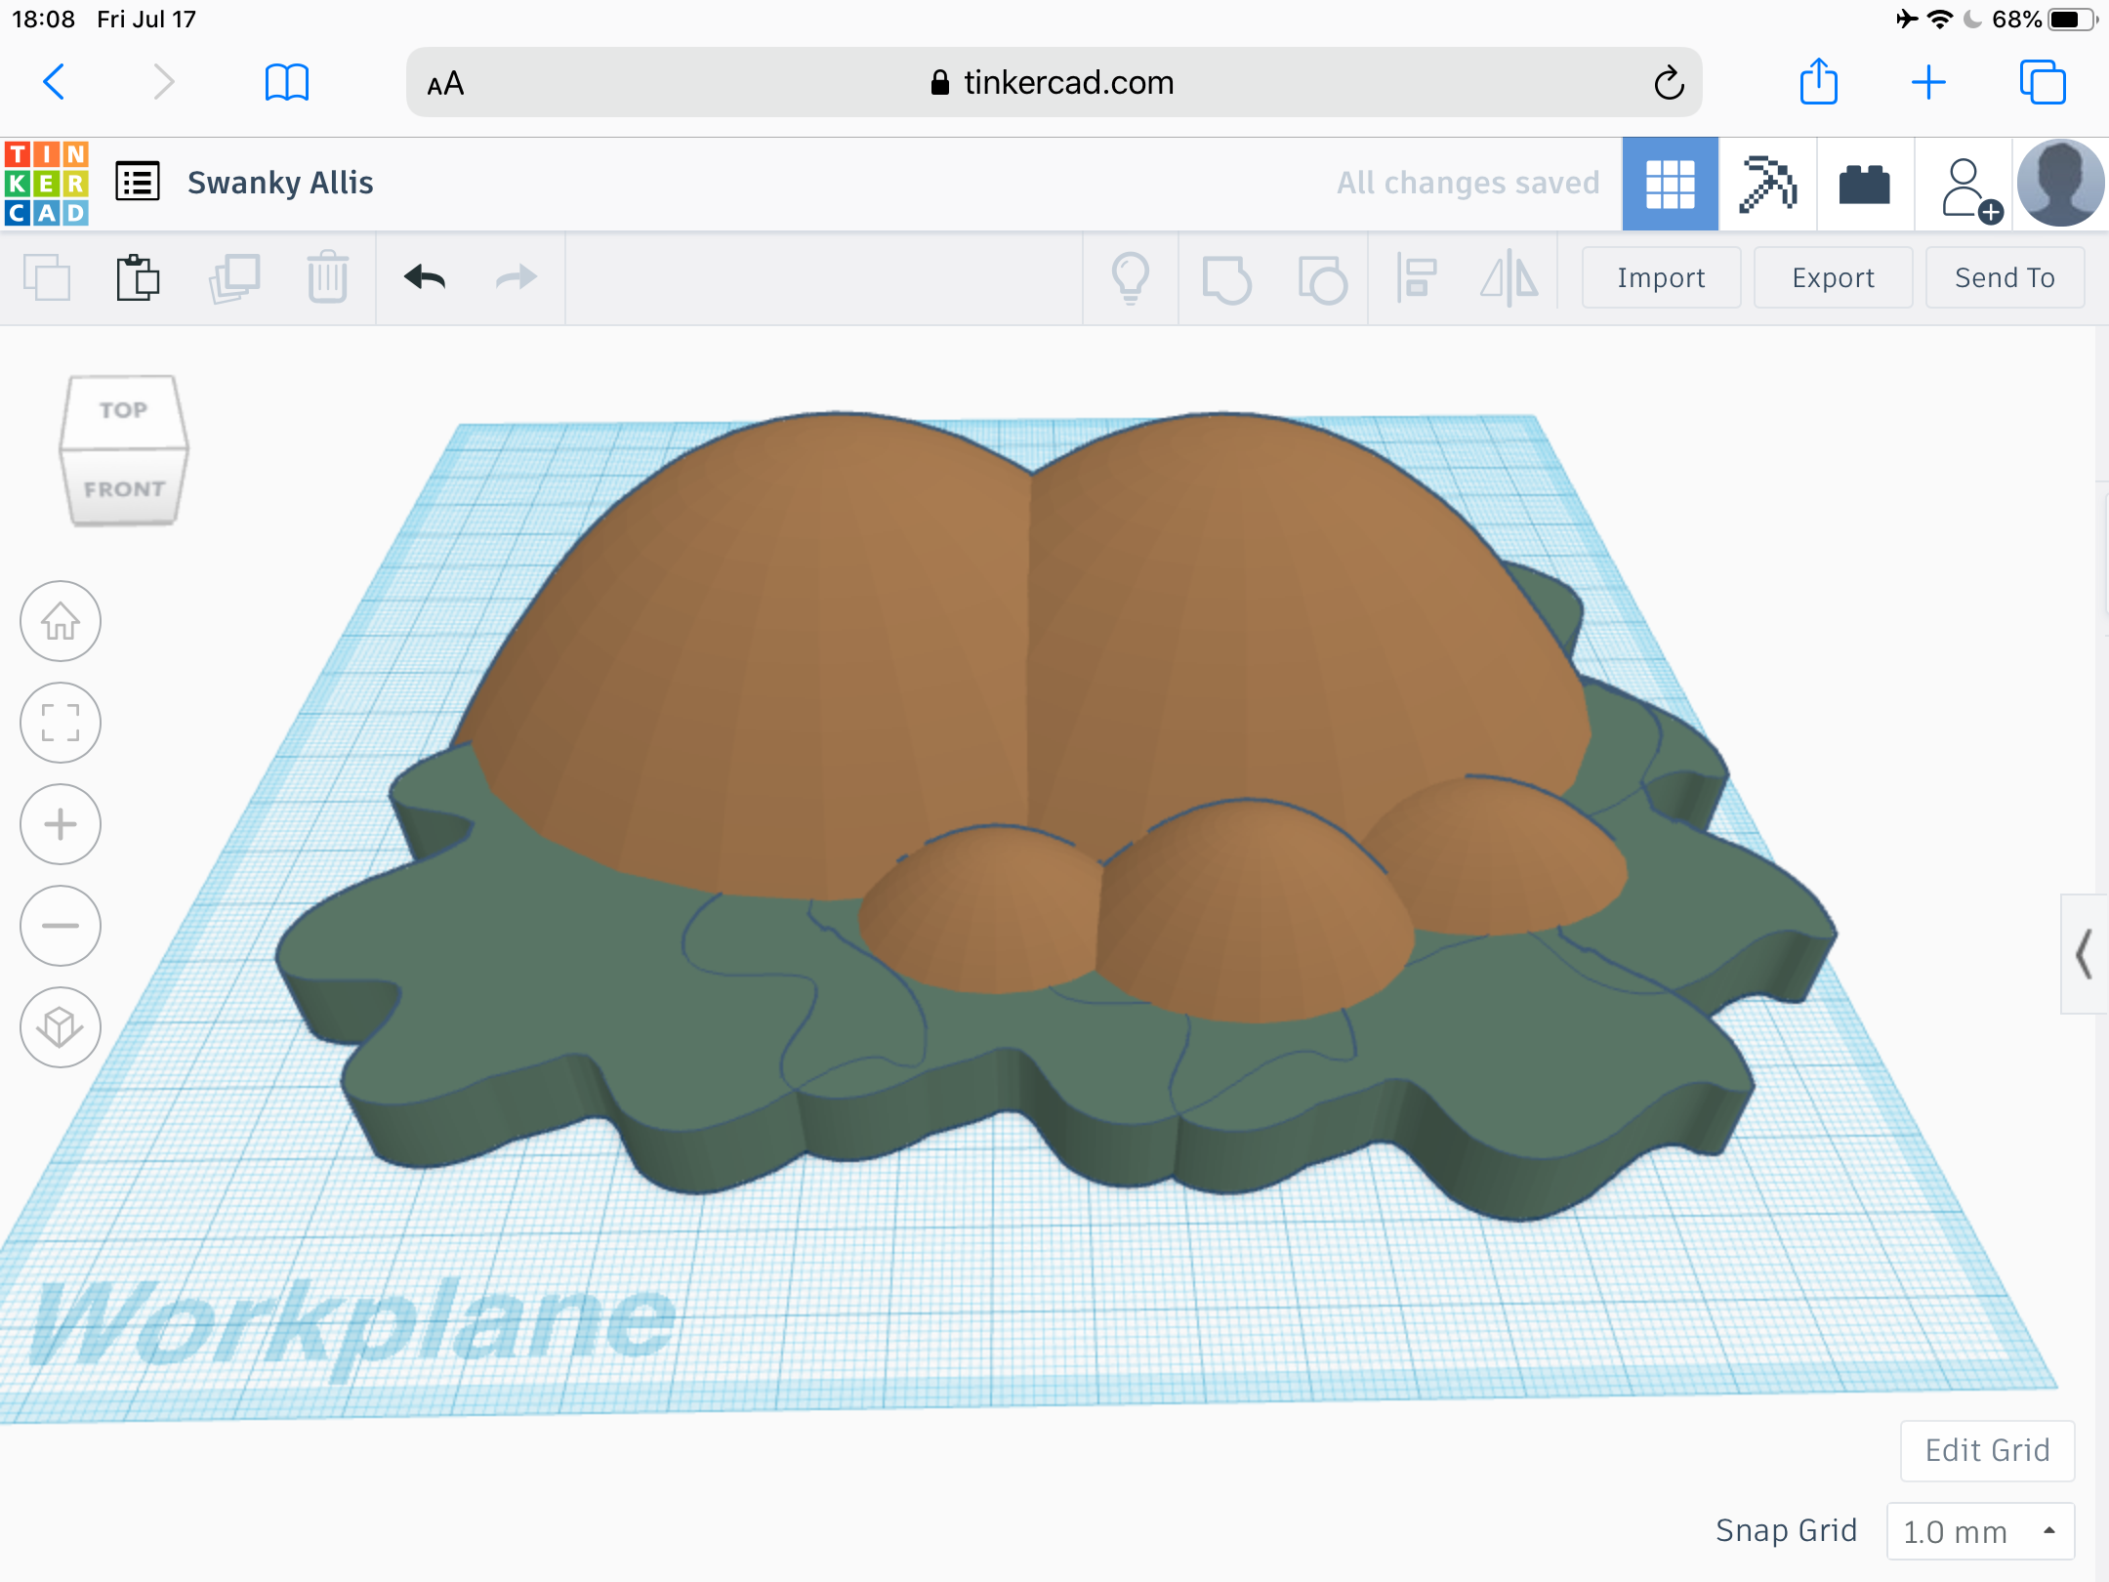Viewport: 2109px width, 1582px height.
Task: Click the Group shapes icon
Action: [1226, 279]
